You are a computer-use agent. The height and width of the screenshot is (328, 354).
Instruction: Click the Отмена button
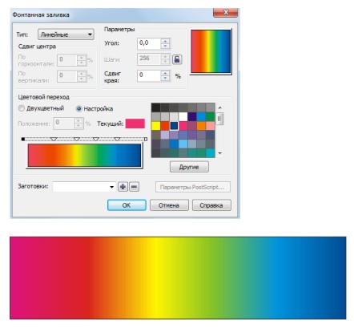169,205
